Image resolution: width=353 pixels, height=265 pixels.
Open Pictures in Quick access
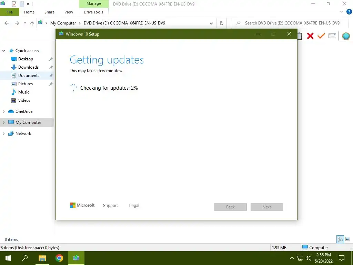[x=26, y=84]
